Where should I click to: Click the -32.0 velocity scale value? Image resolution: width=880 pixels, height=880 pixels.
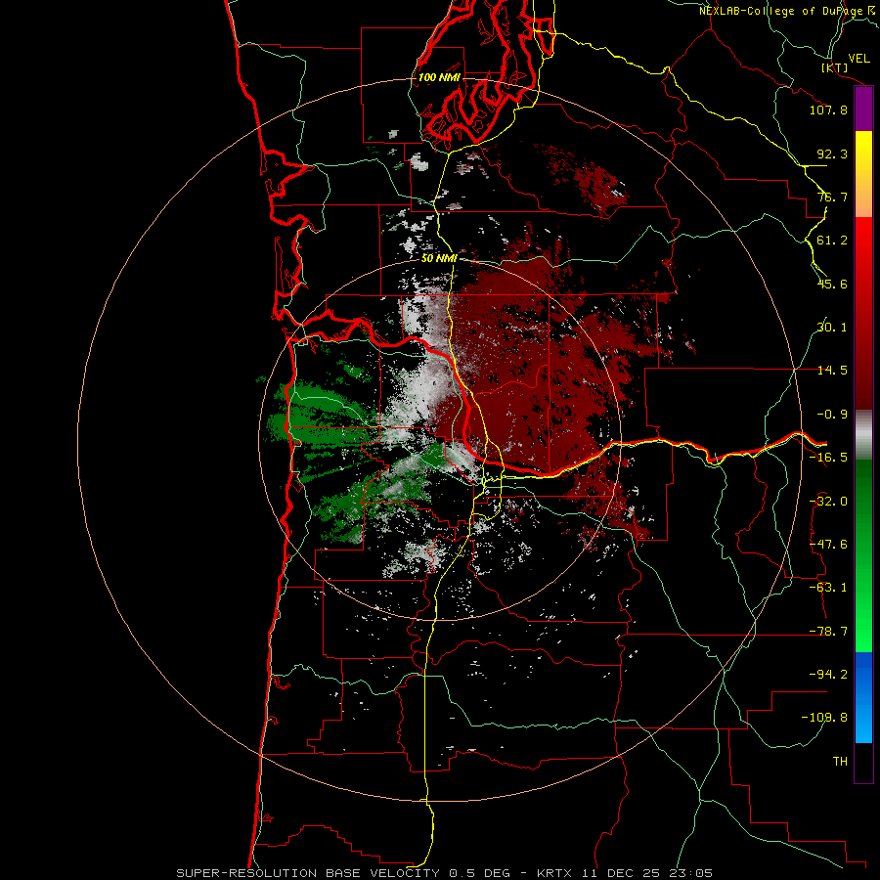[x=828, y=502]
